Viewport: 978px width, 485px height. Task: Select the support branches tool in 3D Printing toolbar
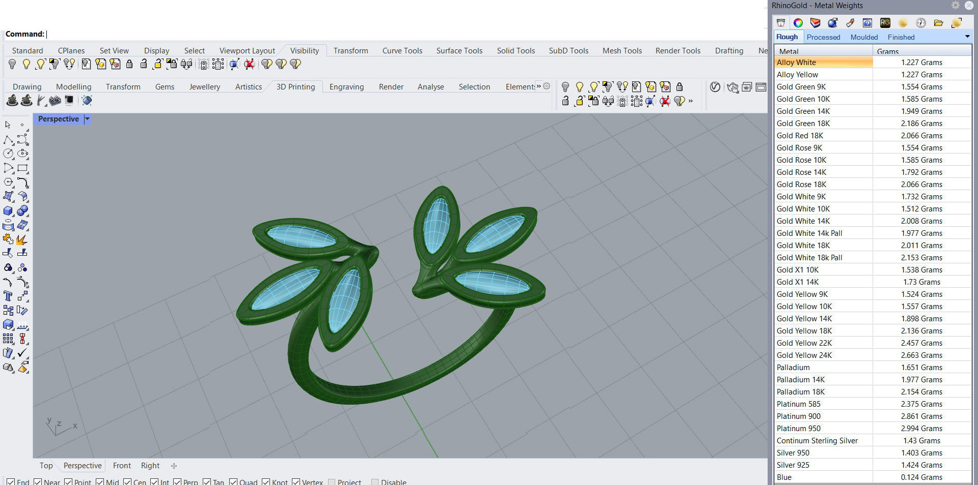[41, 100]
